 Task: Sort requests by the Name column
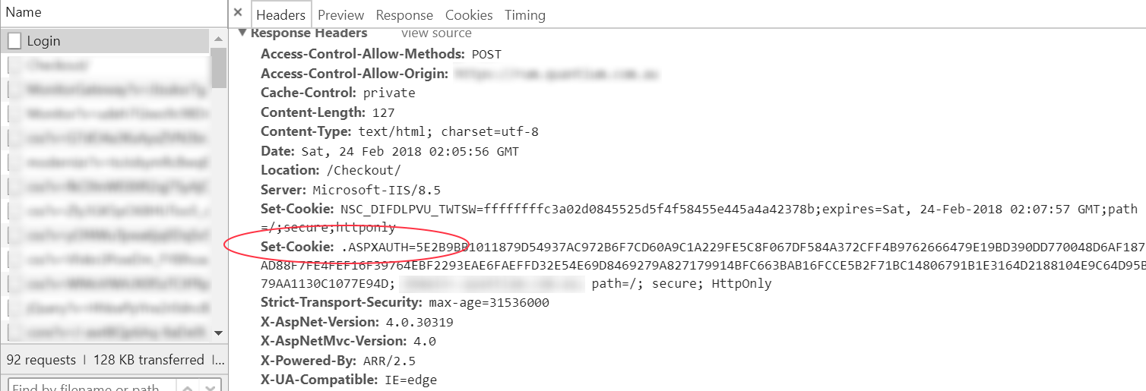pyautogui.click(x=24, y=13)
